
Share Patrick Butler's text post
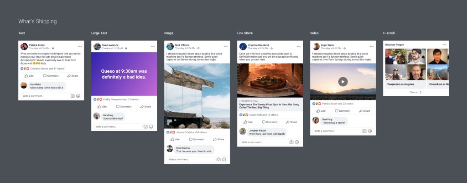(x=73, y=76)
